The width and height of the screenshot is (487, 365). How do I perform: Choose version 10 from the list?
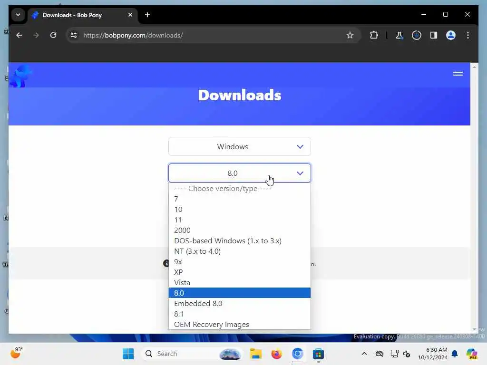240,210
